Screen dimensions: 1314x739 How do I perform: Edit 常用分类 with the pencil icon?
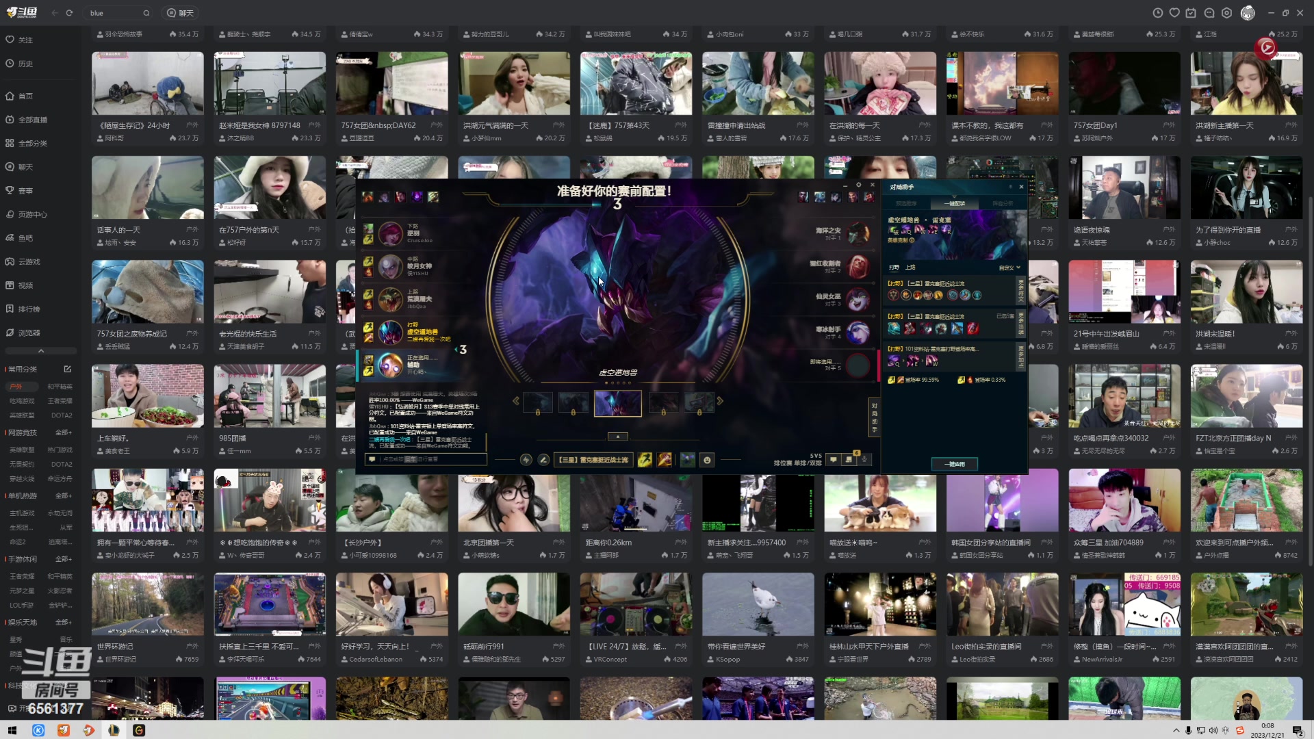coord(67,369)
